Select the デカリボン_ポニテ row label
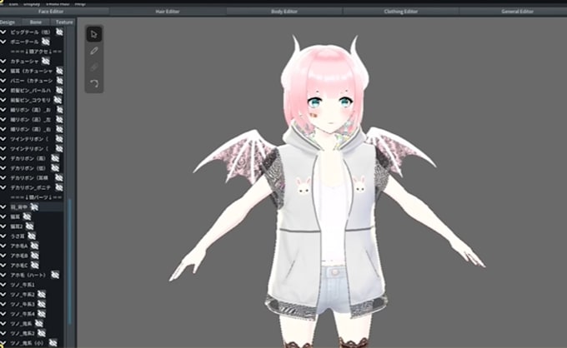This screenshot has height=348, width=567. [x=31, y=187]
